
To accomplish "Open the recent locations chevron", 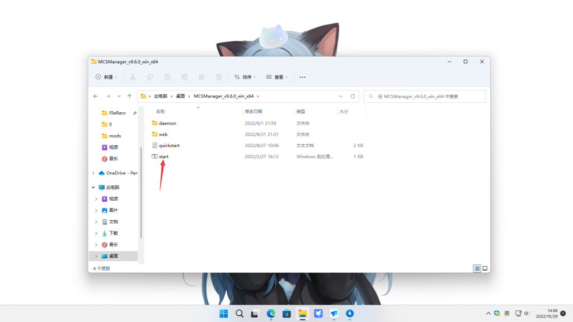I will [119, 96].
